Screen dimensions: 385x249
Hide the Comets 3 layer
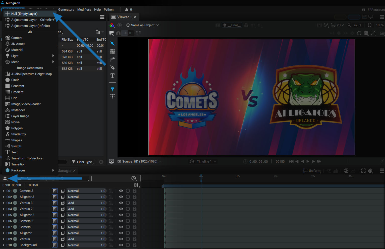121,191
